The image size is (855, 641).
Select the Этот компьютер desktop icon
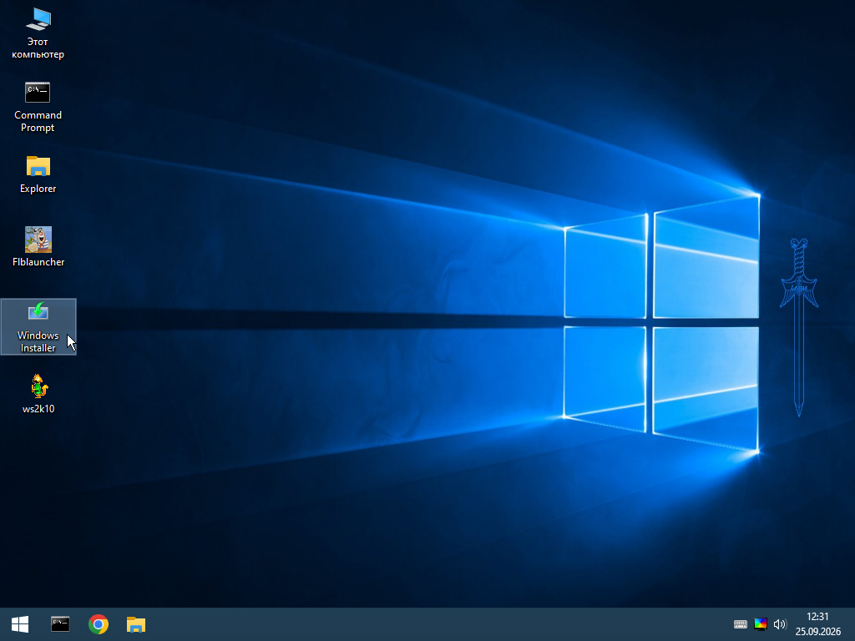(38, 33)
